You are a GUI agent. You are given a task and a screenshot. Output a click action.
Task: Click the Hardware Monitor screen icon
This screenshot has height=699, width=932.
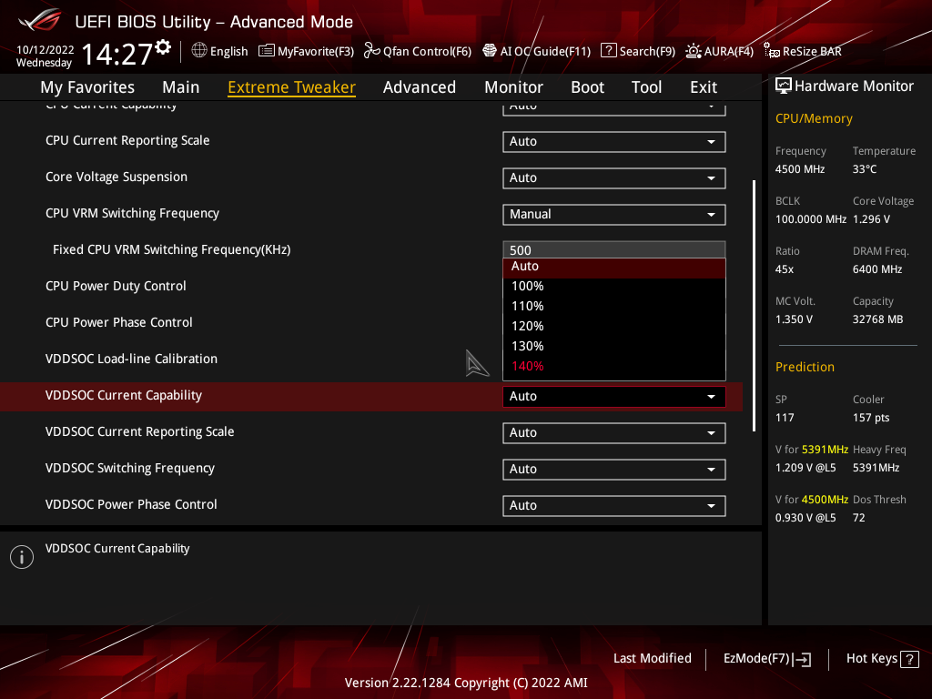pyautogui.click(x=784, y=86)
